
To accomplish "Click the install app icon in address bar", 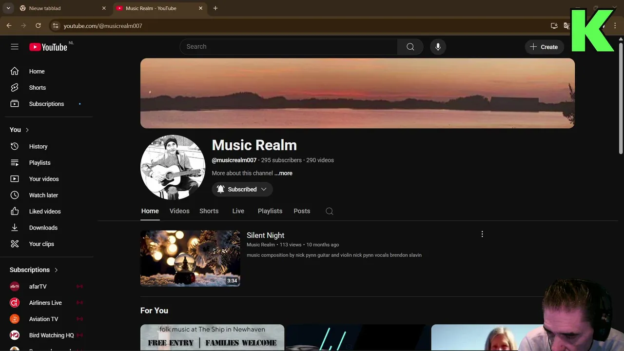I will click(x=554, y=26).
